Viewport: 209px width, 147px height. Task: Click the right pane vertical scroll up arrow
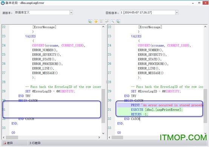point(205,27)
